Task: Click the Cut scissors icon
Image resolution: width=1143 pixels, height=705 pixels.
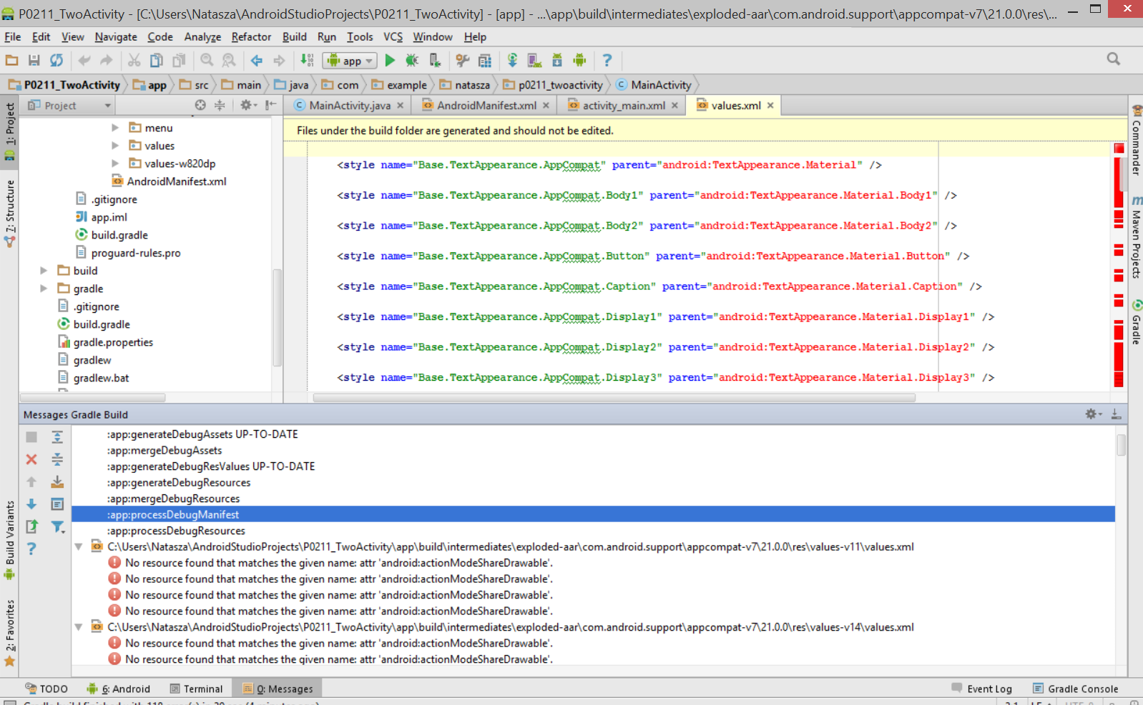Action: tap(134, 61)
